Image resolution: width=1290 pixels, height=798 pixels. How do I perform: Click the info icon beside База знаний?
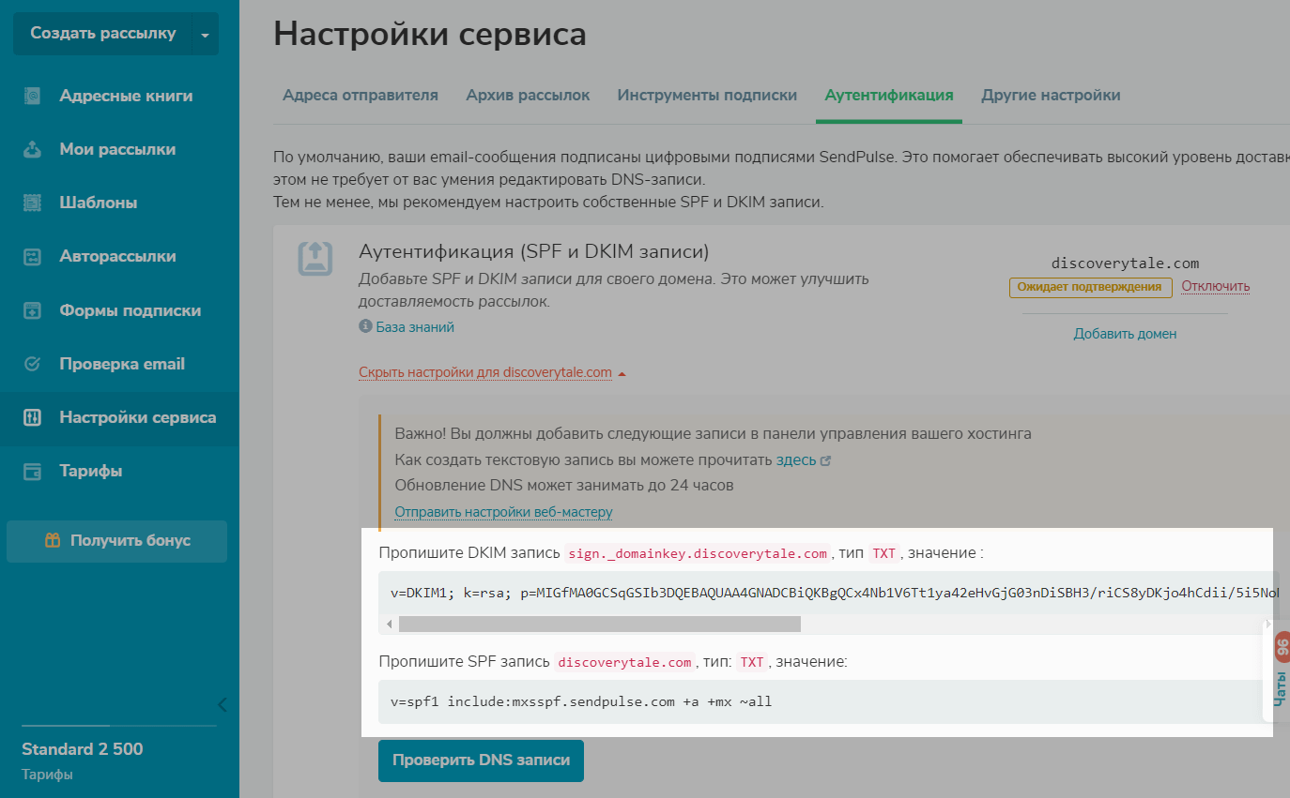pyautogui.click(x=365, y=327)
